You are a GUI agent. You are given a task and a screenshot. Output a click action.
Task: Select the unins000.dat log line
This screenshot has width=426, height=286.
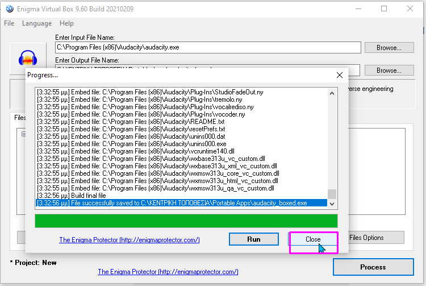coord(182,136)
